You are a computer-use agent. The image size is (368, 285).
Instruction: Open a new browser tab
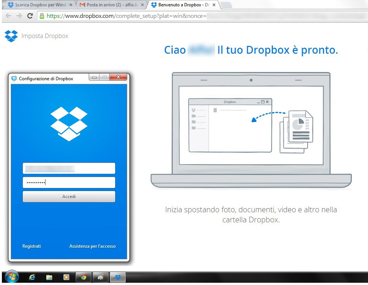click(226, 5)
